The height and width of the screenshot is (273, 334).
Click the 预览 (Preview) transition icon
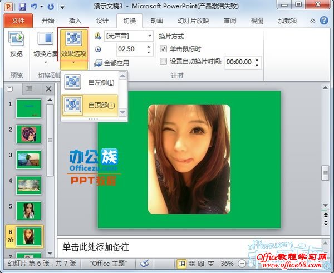pyautogui.click(x=16, y=44)
